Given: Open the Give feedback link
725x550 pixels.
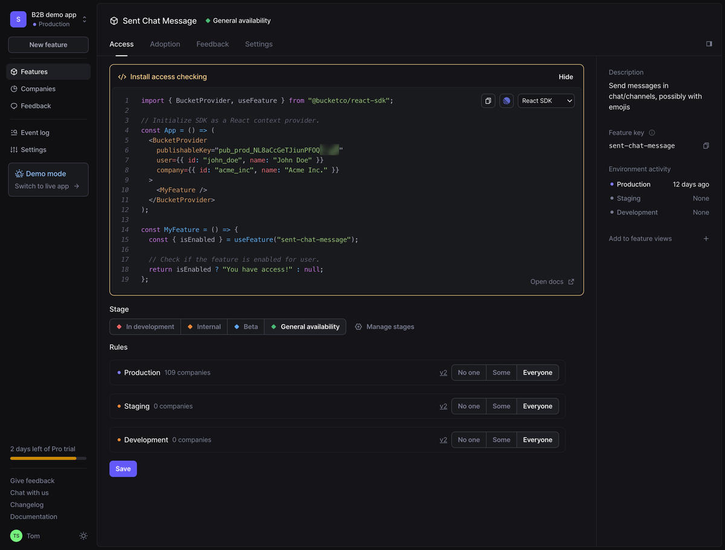Looking at the screenshot, I should 33,481.
